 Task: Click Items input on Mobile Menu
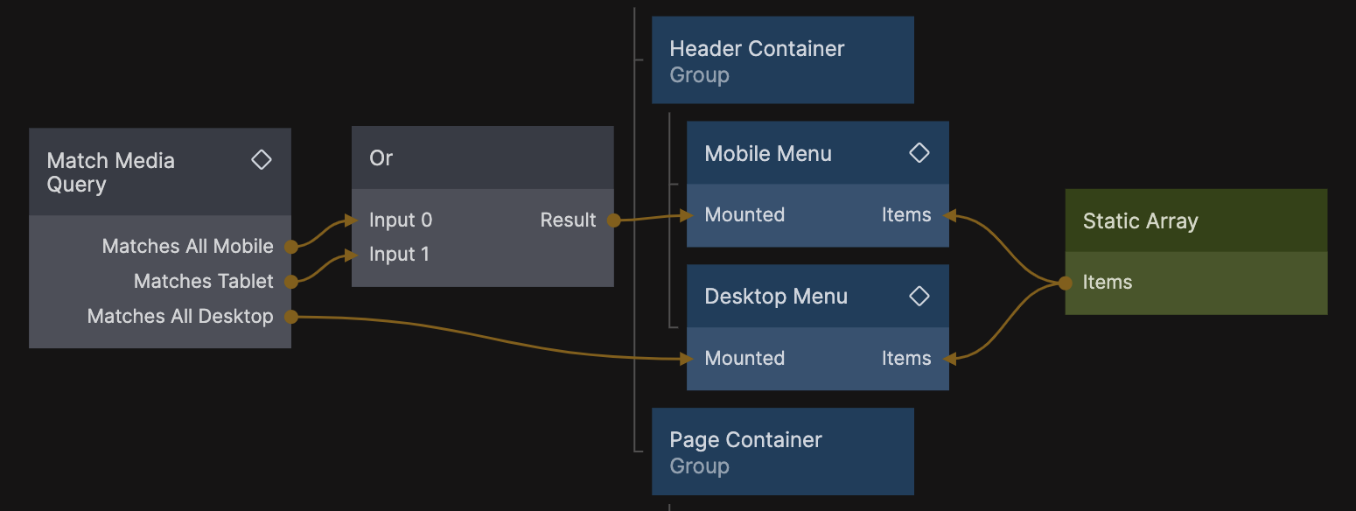point(907,215)
